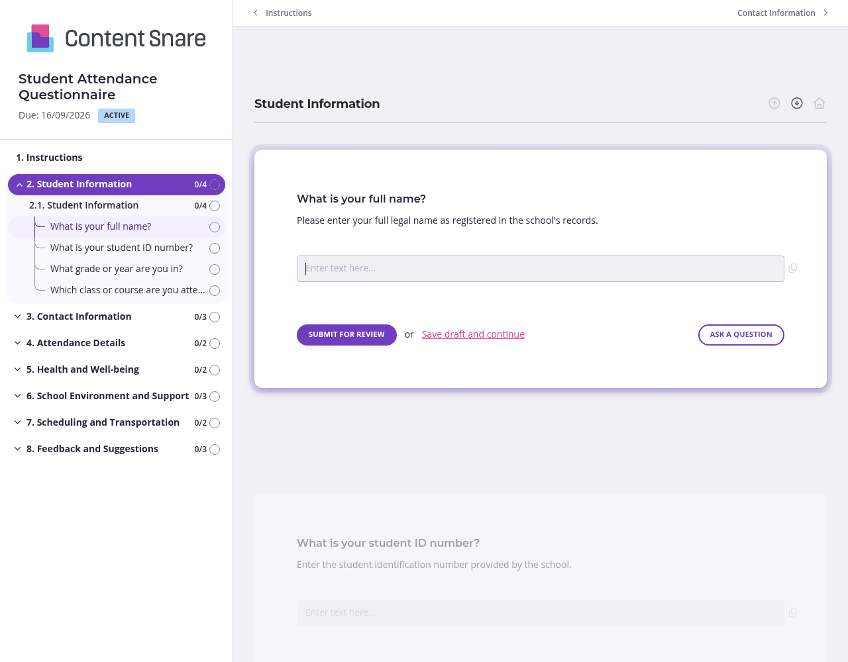Select 2.1. Student Information subsection
This screenshot has width=848, height=662.
(83, 205)
